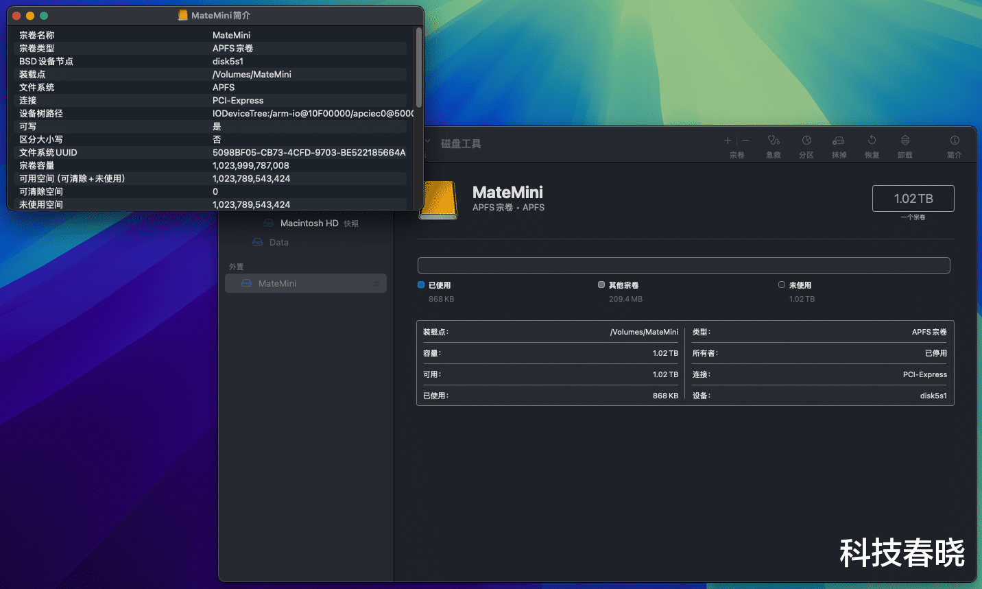This screenshot has width=982, height=589.
Task: Click the remove volume minus icon in Disk Utility
Action: [x=745, y=141]
